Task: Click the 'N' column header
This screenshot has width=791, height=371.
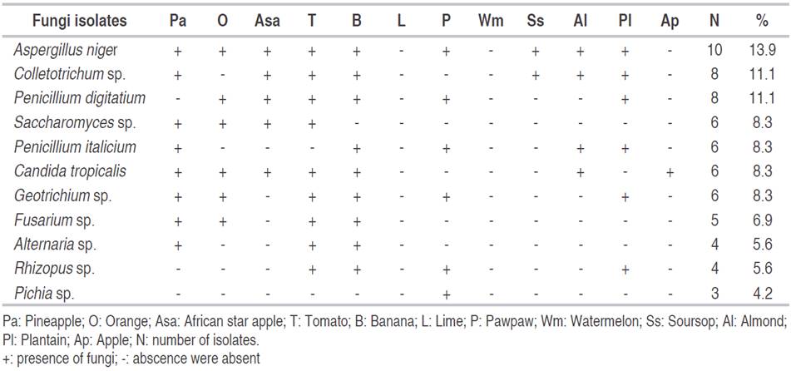Action: tap(714, 22)
